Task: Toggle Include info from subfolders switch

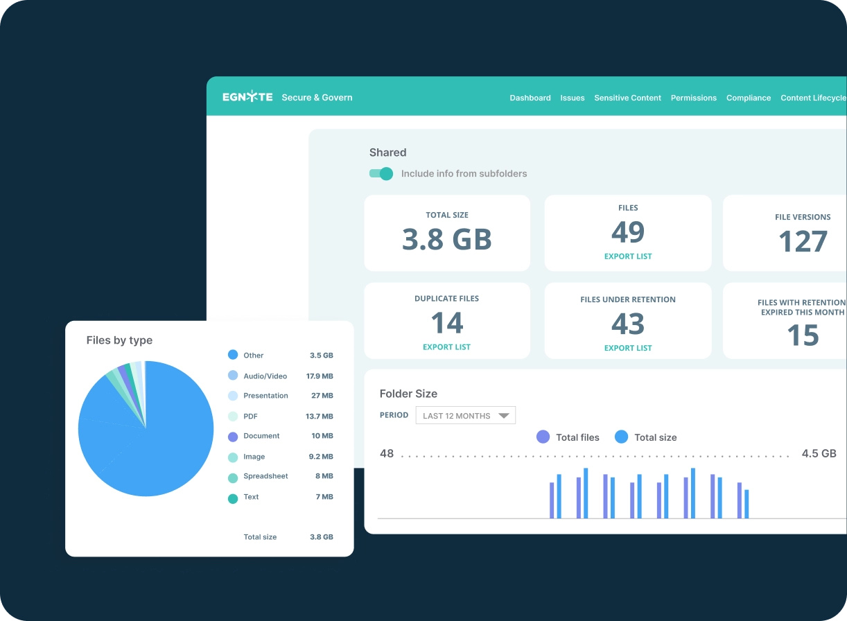Action: [x=381, y=173]
